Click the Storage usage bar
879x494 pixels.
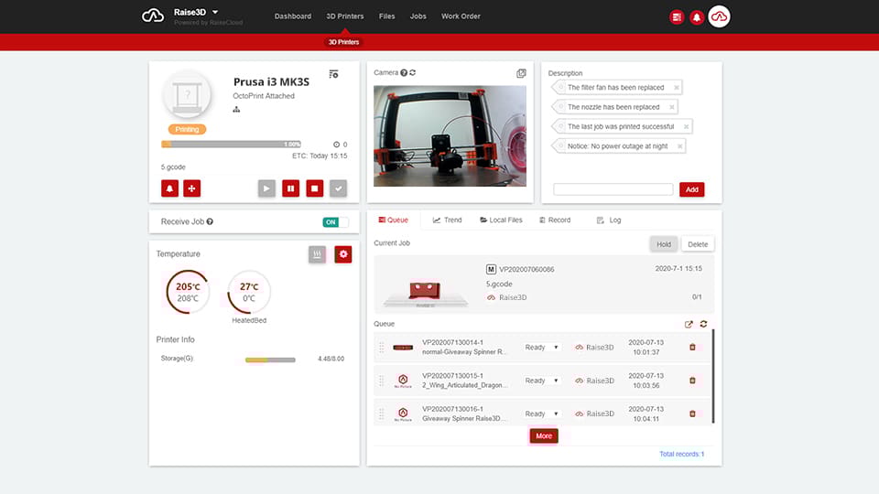coord(270,360)
